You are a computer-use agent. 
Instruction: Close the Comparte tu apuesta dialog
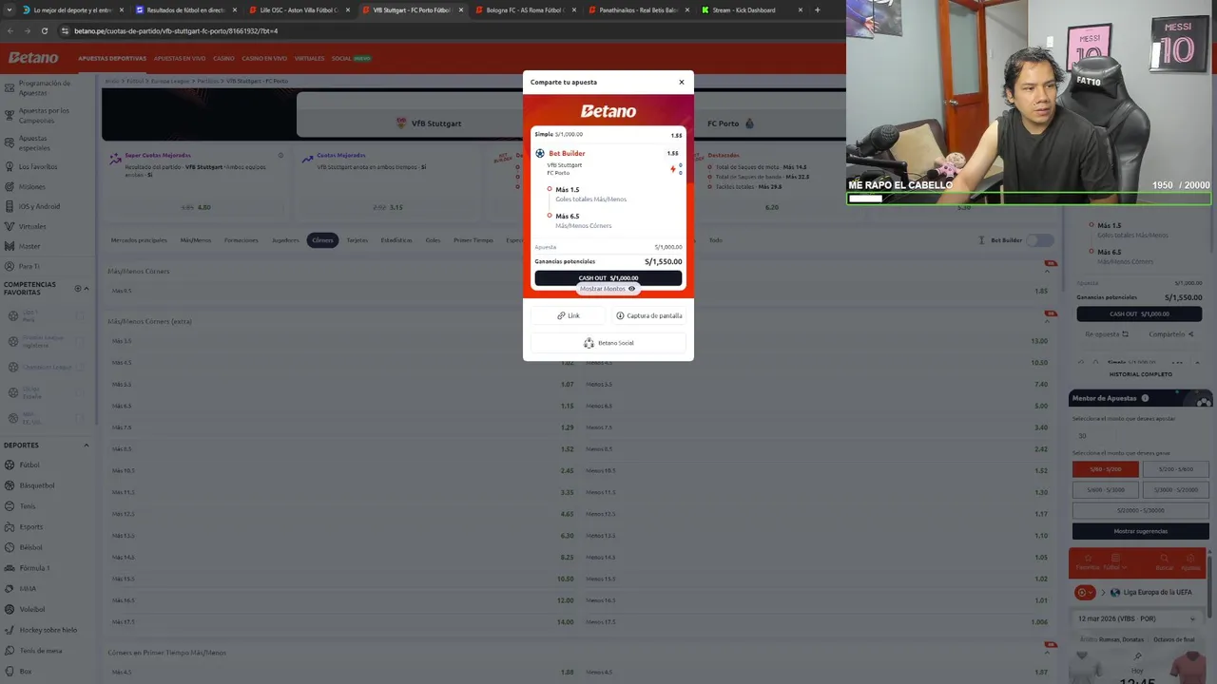(681, 83)
